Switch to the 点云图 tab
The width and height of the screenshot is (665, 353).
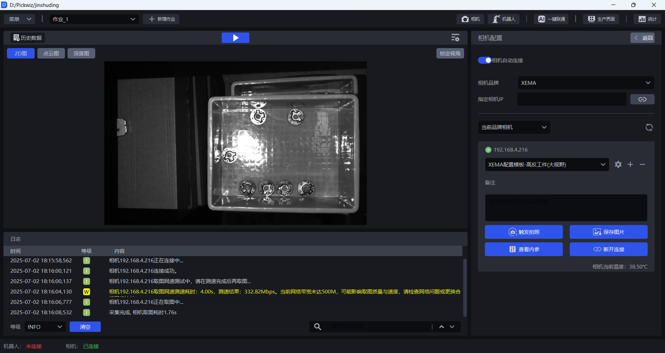51,53
